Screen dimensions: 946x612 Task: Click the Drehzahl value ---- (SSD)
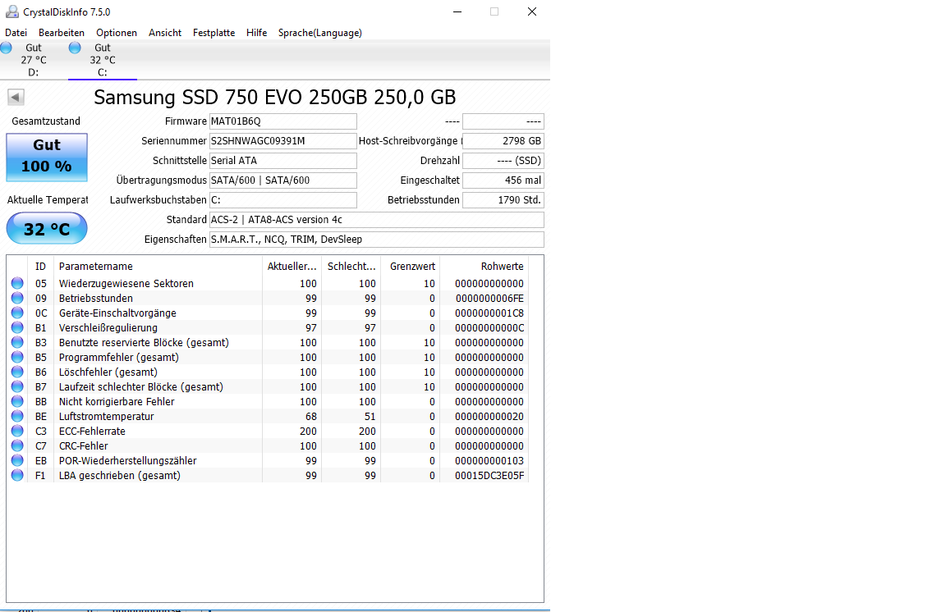503,161
